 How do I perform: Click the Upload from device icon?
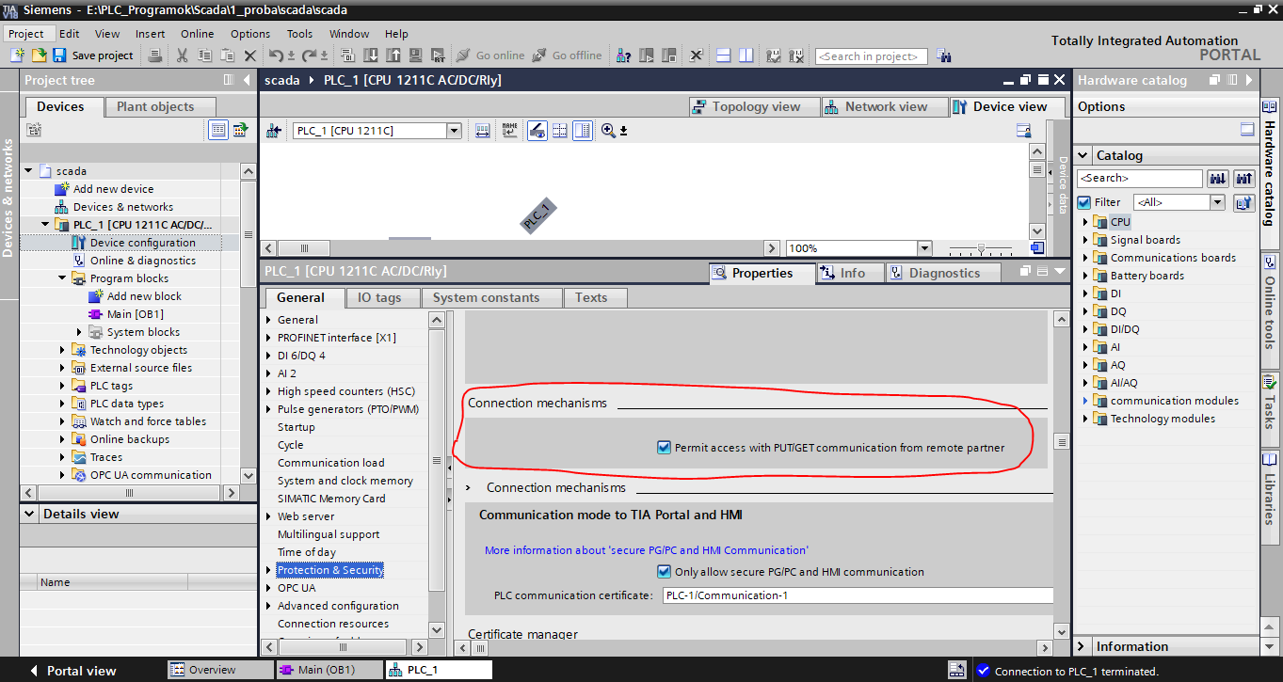393,56
